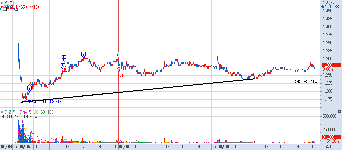This screenshot has width=342, height=150.
Task: Click the 인콘 stock name button
Action: 9,3
